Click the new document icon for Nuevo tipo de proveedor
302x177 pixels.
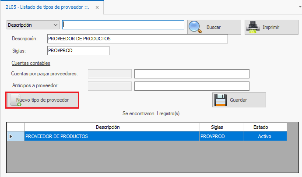[16, 100]
